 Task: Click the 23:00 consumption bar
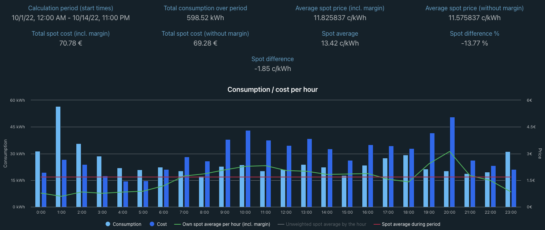click(x=508, y=179)
